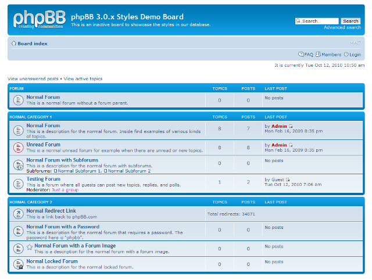Click view latest post icon after Guest
The height and width of the screenshot is (280, 372).
288,180
